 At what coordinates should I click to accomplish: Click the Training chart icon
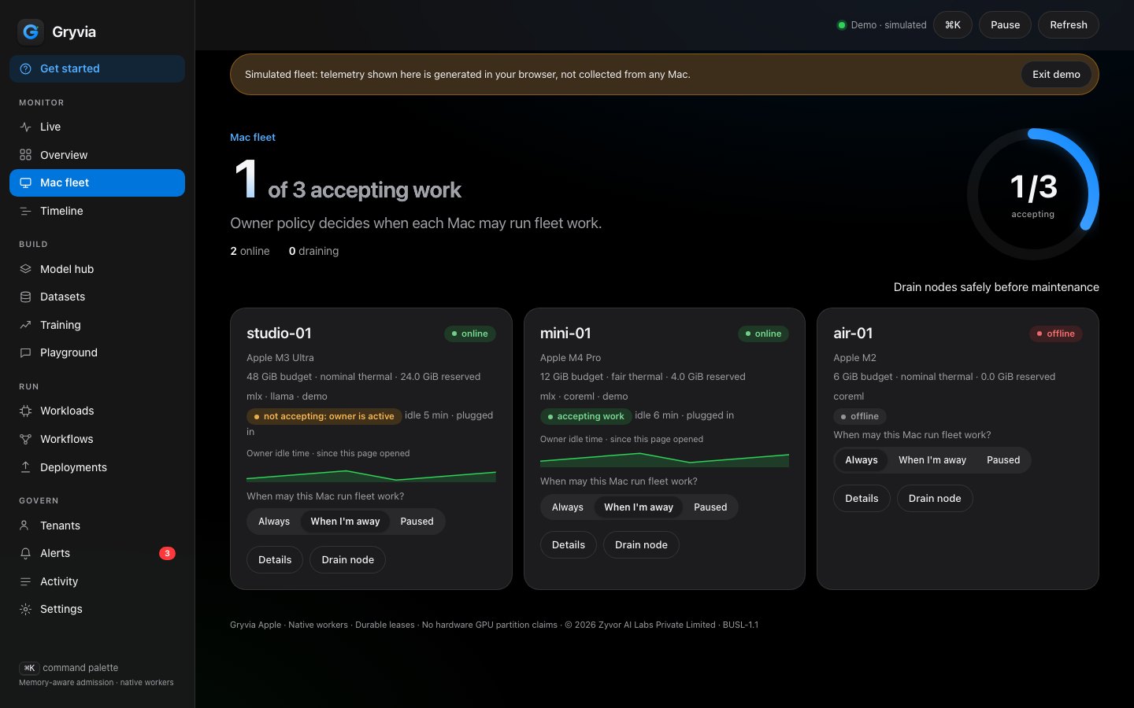click(26, 325)
